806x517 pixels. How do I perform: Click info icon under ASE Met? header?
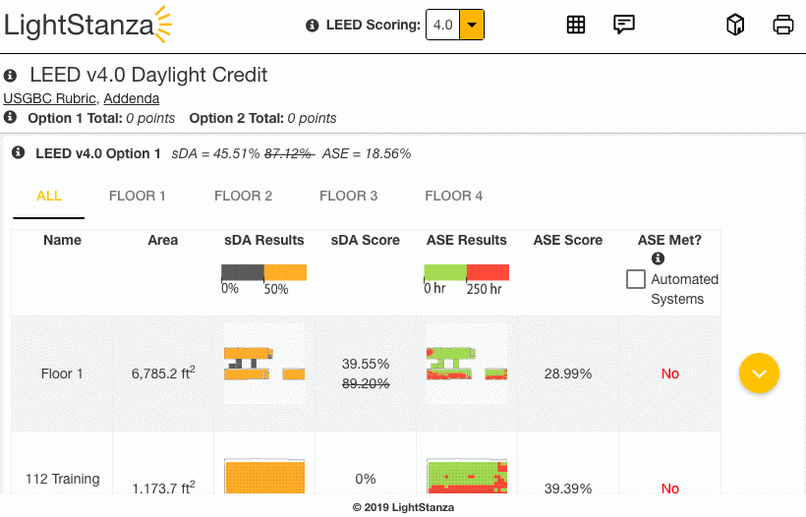(658, 258)
